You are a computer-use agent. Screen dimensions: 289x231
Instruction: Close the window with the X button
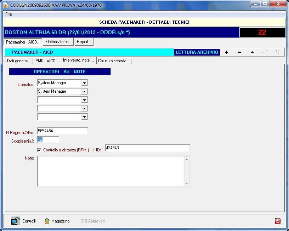pos(278,4)
